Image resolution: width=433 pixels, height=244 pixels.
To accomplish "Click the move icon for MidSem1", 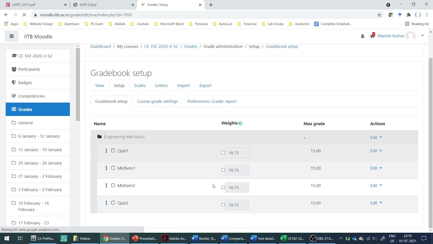I will pyautogui.click(x=106, y=168).
